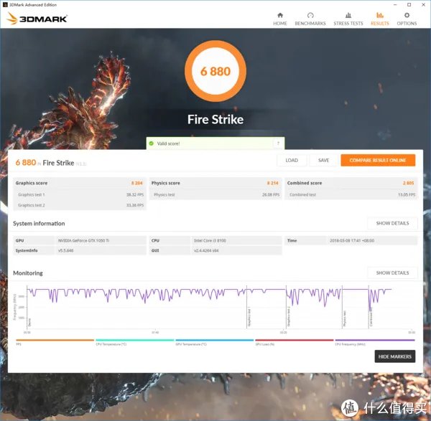
Task: Expand System information with Show Details
Action: pos(392,223)
